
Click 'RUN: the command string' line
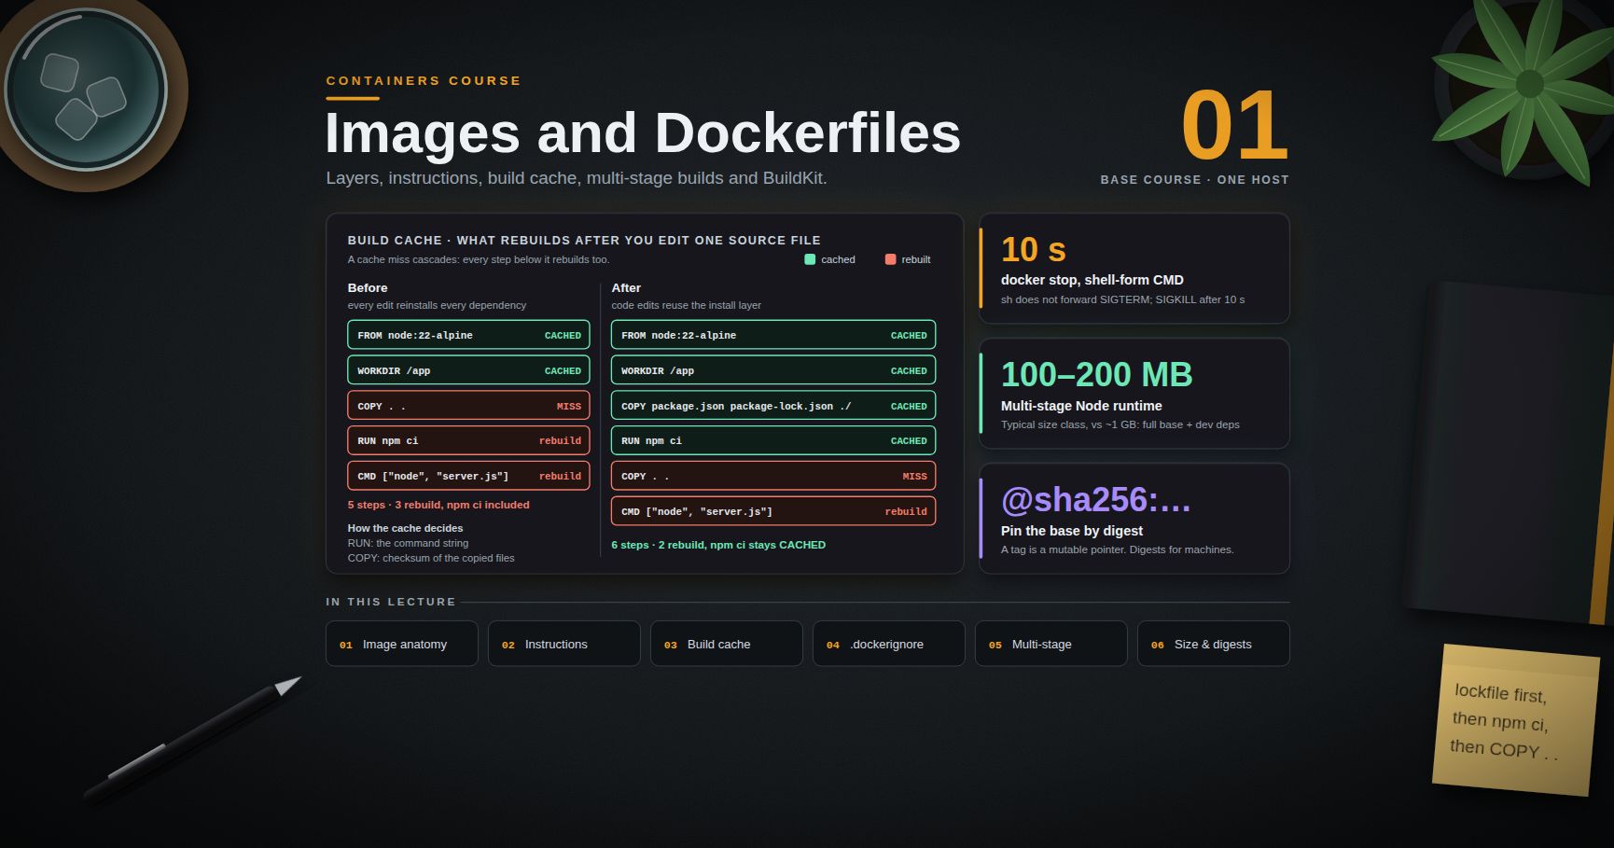pyautogui.click(x=408, y=543)
